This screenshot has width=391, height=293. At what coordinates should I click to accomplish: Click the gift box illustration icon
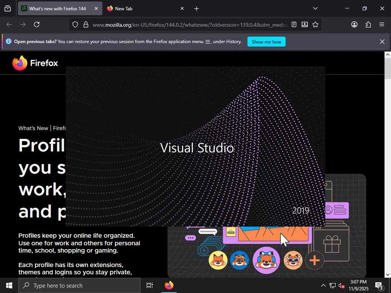pyautogui.click(x=332, y=244)
